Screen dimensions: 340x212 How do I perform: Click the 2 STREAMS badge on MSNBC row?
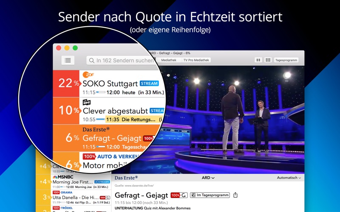102,182
